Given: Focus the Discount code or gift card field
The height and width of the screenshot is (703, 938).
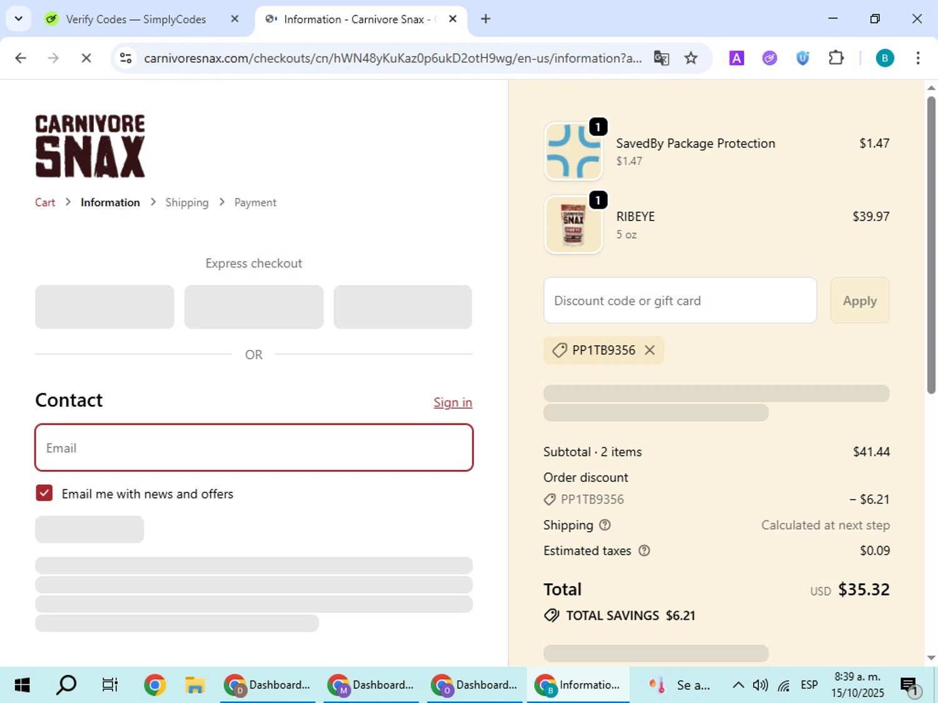Looking at the screenshot, I should pyautogui.click(x=680, y=301).
